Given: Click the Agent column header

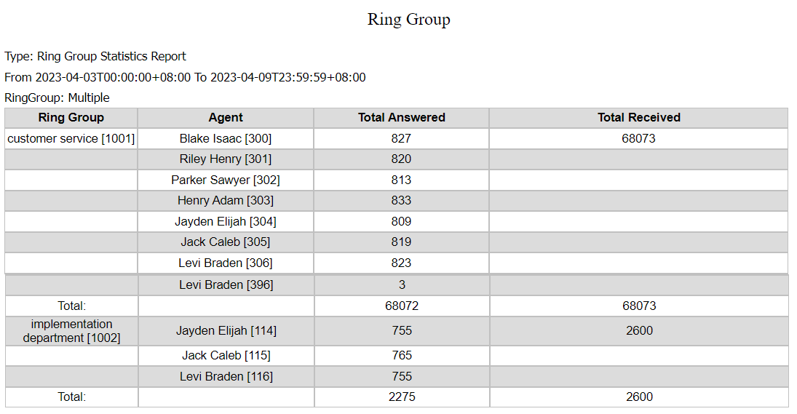Looking at the screenshot, I should tap(226, 118).
